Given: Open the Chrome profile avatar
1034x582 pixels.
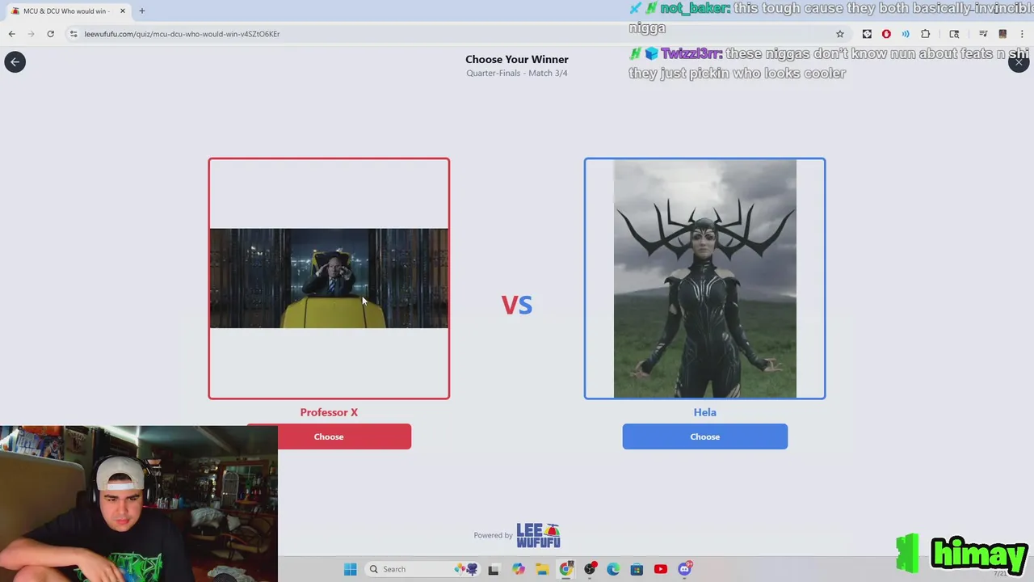Looking at the screenshot, I should point(1002,34).
